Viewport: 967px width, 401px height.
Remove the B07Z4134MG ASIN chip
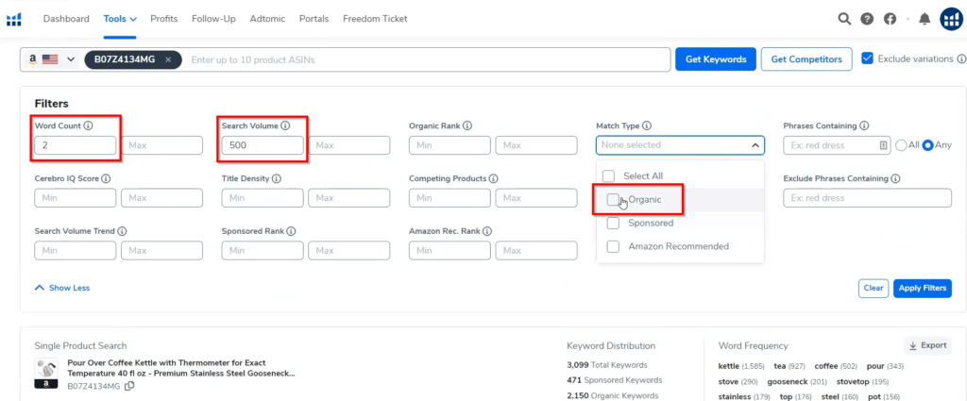pyautogui.click(x=168, y=59)
